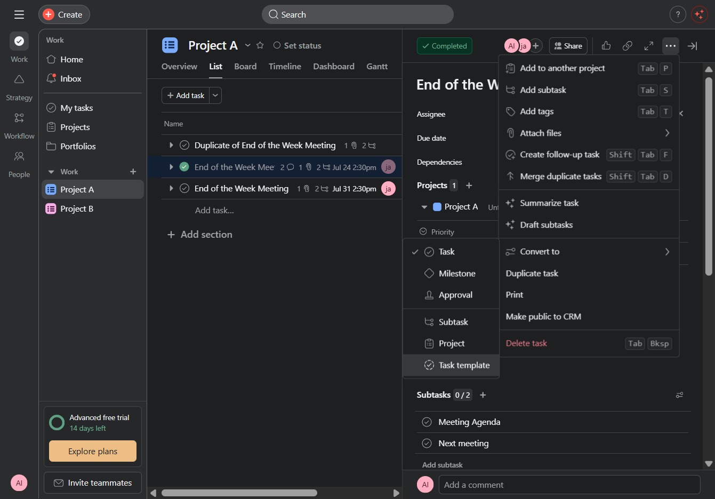Complete the Next meeting subtask
This screenshot has width=715, height=499.
pyautogui.click(x=427, y=443)
